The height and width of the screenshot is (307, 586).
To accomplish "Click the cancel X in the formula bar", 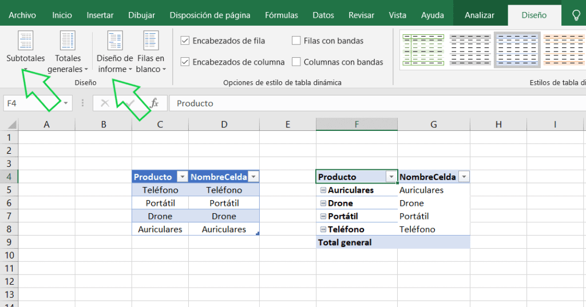I will click(x=105, y=103).
